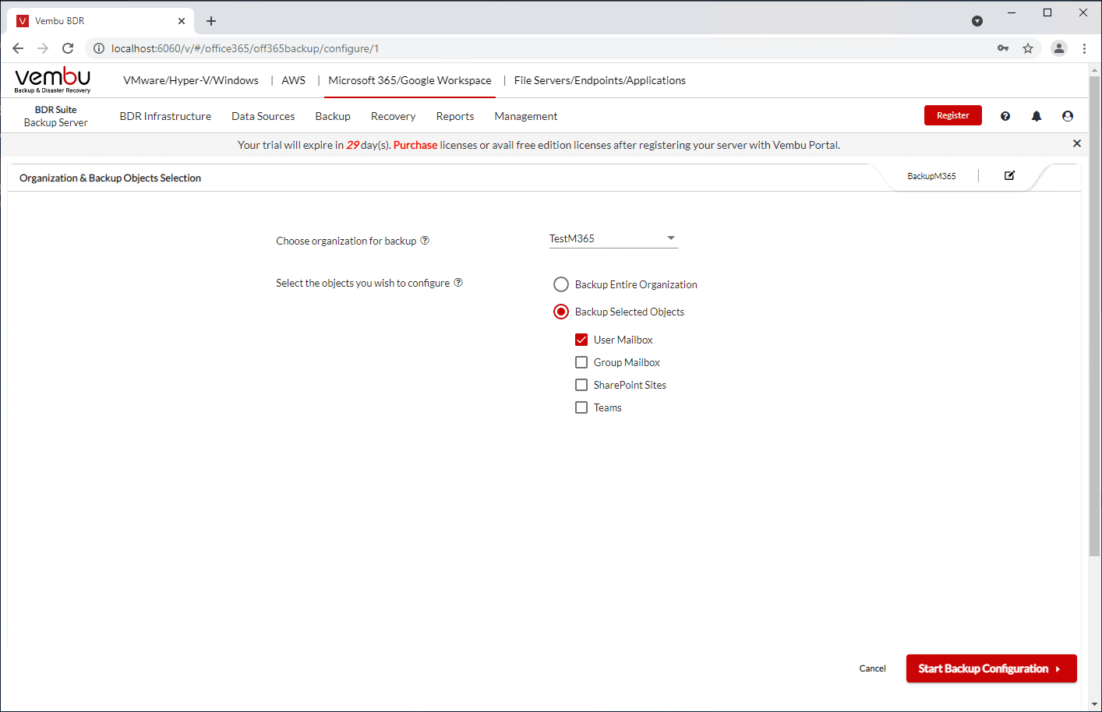Select Microsoft 365/Google Workspace tab
The image size is (1102, 712).
[x=410, y=80]
